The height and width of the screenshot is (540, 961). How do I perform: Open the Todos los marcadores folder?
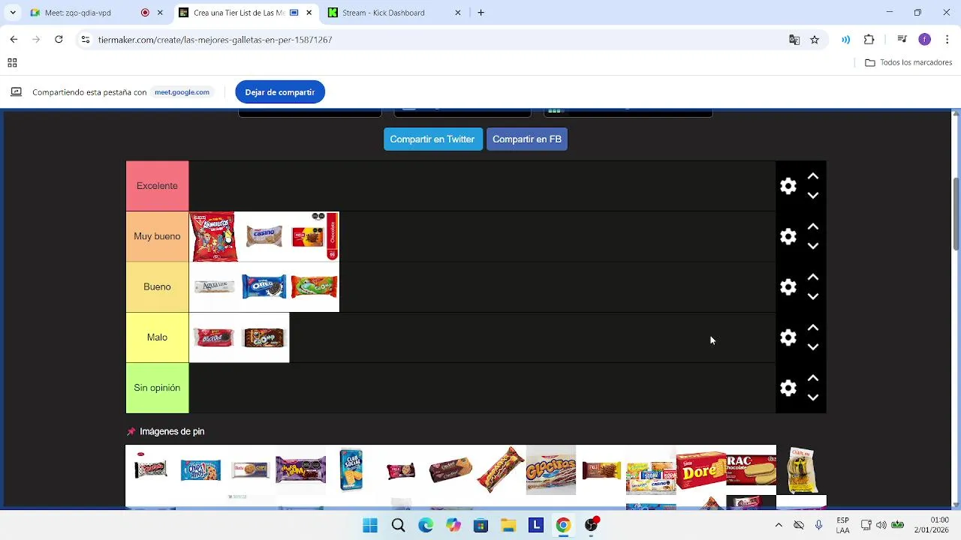(x=909, y=63)
